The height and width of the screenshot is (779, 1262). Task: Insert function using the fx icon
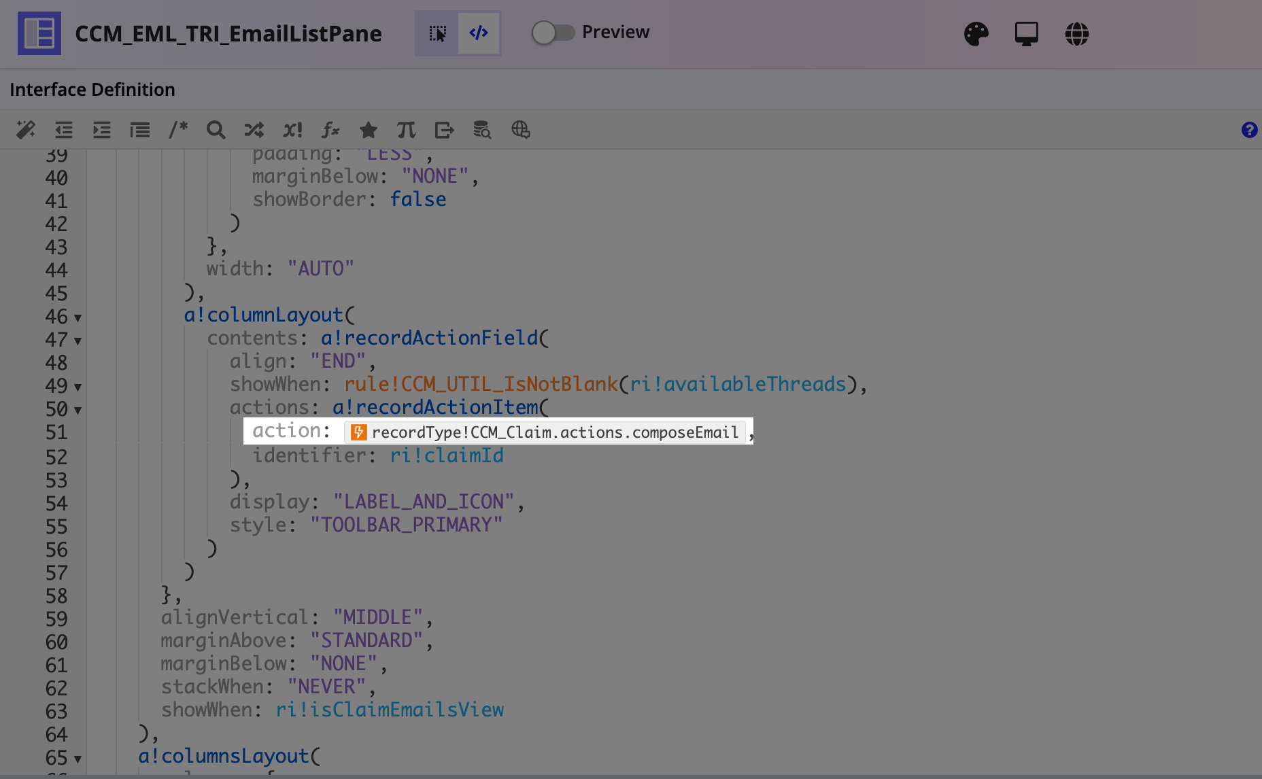click(x=330, y=129)
